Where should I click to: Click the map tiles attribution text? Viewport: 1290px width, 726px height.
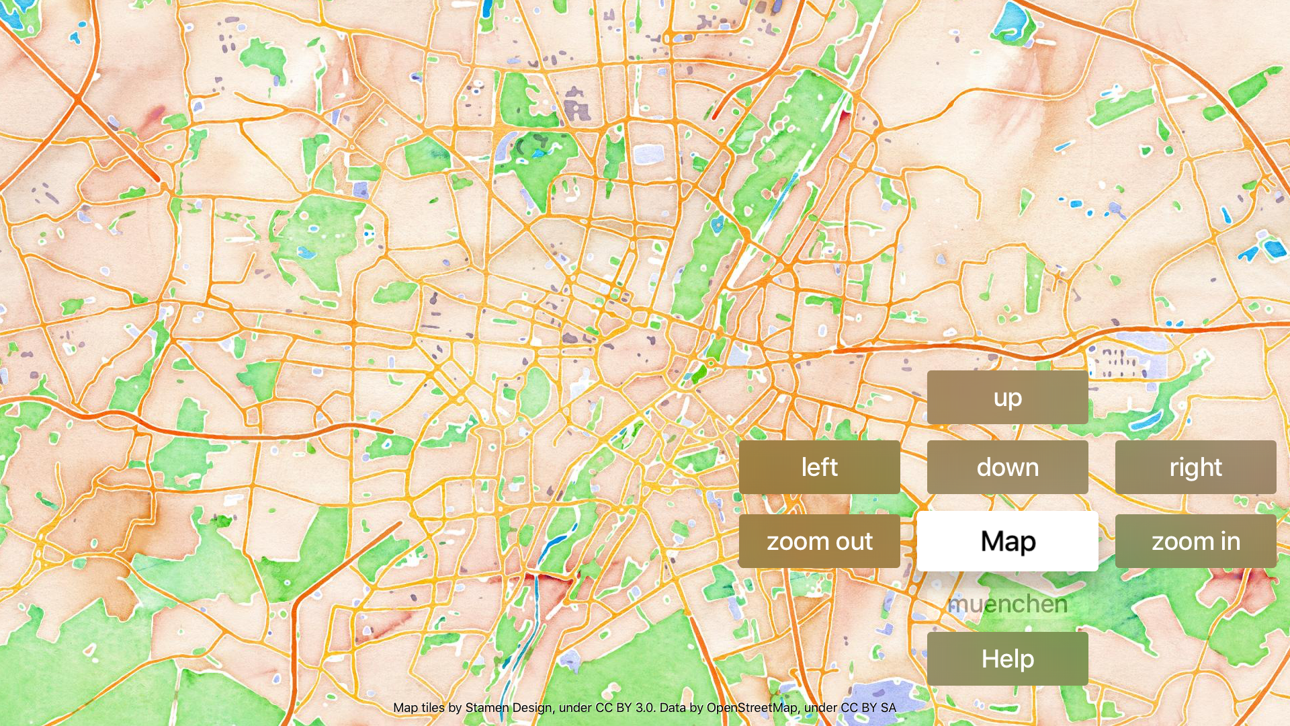[644, 707]
